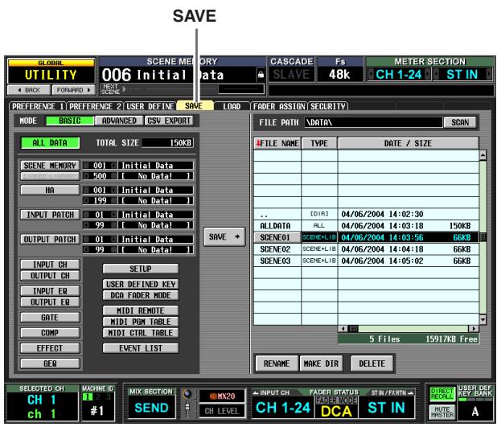This screenshot has width=497, height=427.
Task: Click the scene memory start number 001
Action: pyautogui.click(x=100, y=166)
